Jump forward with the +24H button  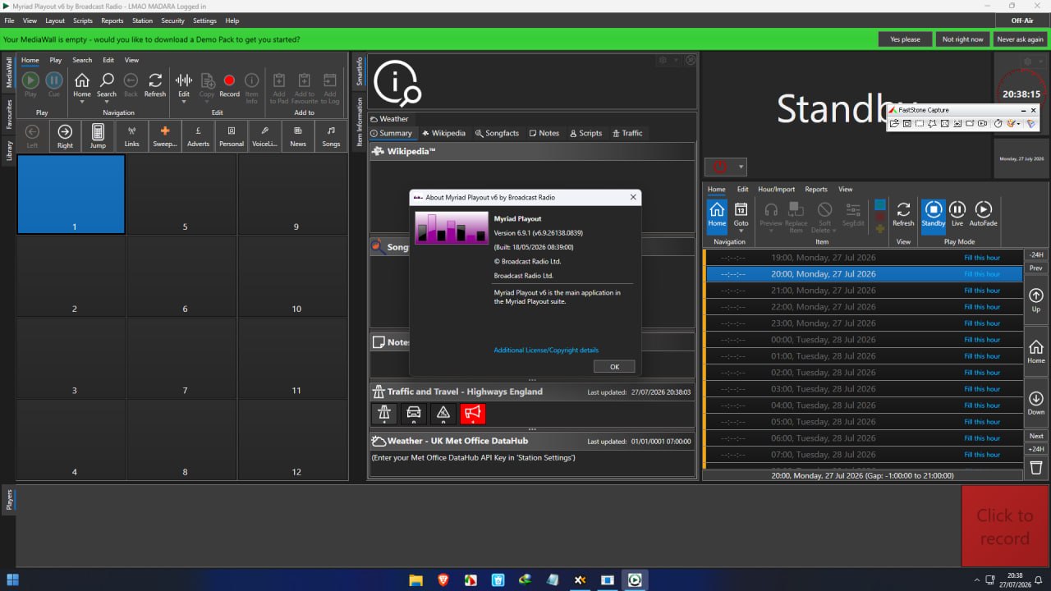tap(1036, 449)
